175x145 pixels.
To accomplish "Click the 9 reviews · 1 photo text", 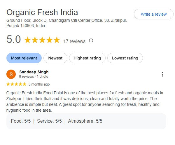I will tap(34, 77).
